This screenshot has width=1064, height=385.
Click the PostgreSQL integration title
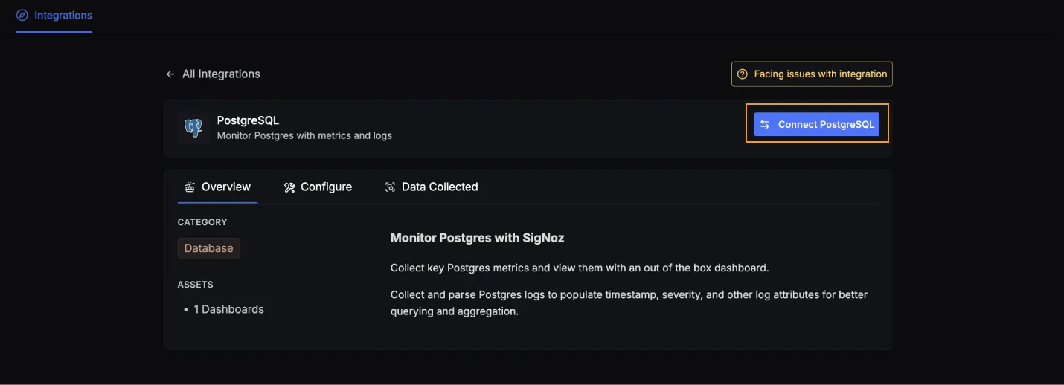248,120
